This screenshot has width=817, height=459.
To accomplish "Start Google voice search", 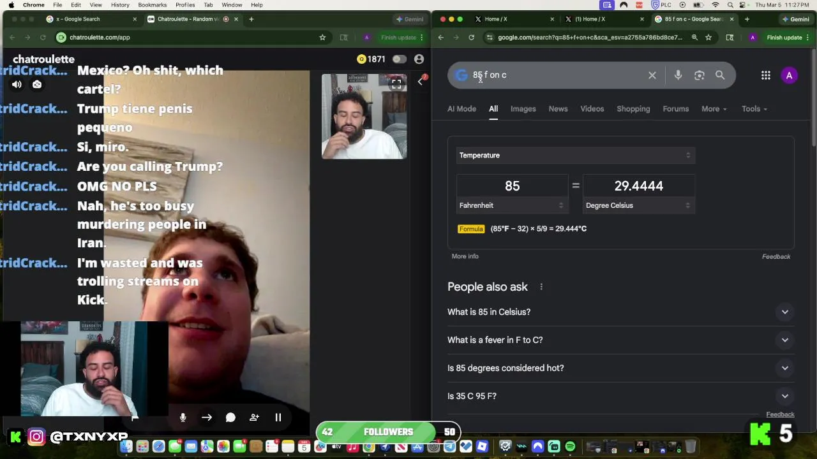I will tap(678, 75).
